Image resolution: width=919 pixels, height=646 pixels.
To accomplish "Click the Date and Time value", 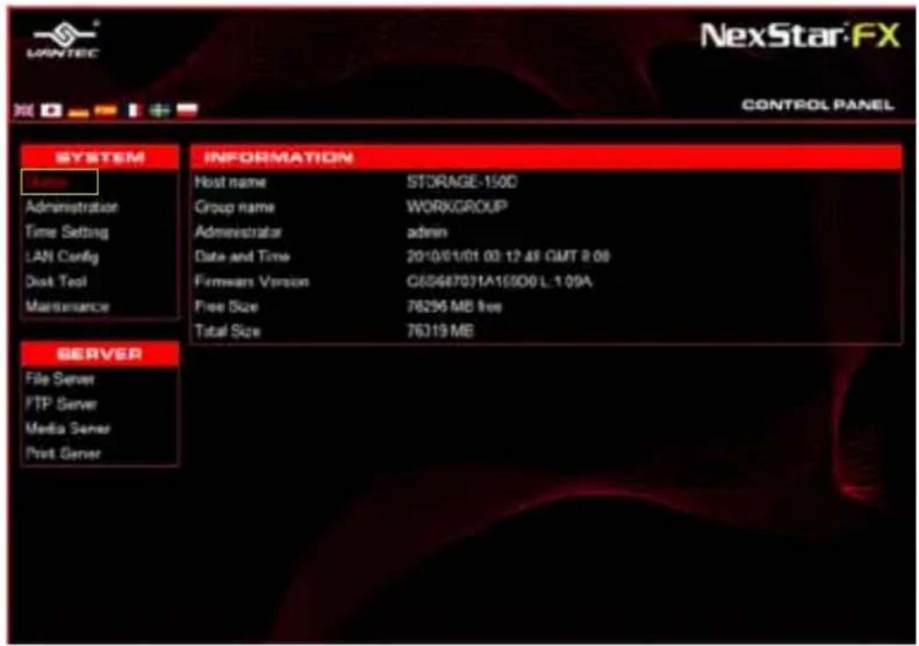I will (508, 257).
